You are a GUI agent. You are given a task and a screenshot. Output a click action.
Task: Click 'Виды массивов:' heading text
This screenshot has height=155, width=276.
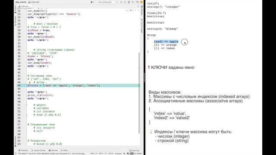[x=165, y=92]
